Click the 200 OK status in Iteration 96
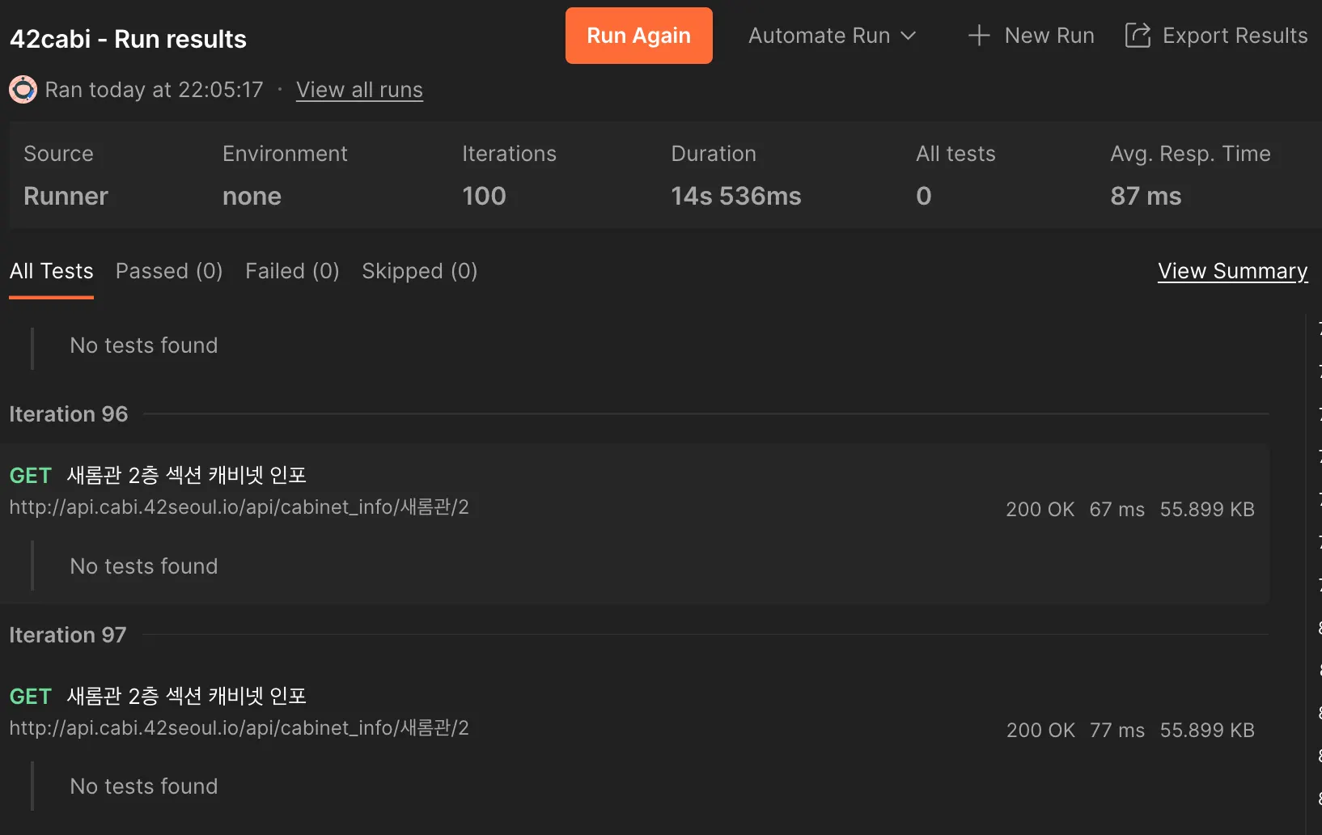 [x=1040, y=510]
